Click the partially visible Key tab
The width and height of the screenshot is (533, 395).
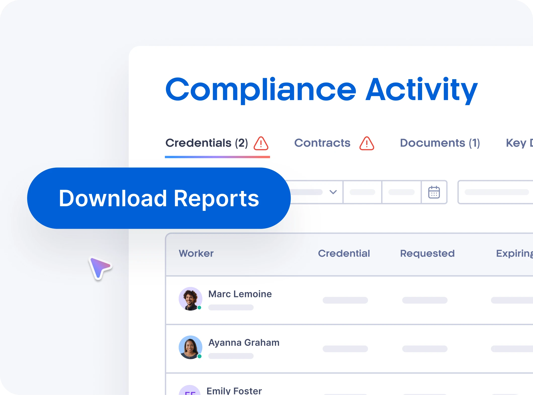click(x=520, y=143)
